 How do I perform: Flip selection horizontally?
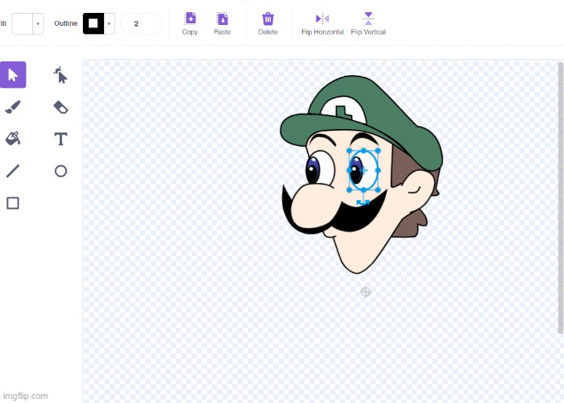[x=322, y=23]
